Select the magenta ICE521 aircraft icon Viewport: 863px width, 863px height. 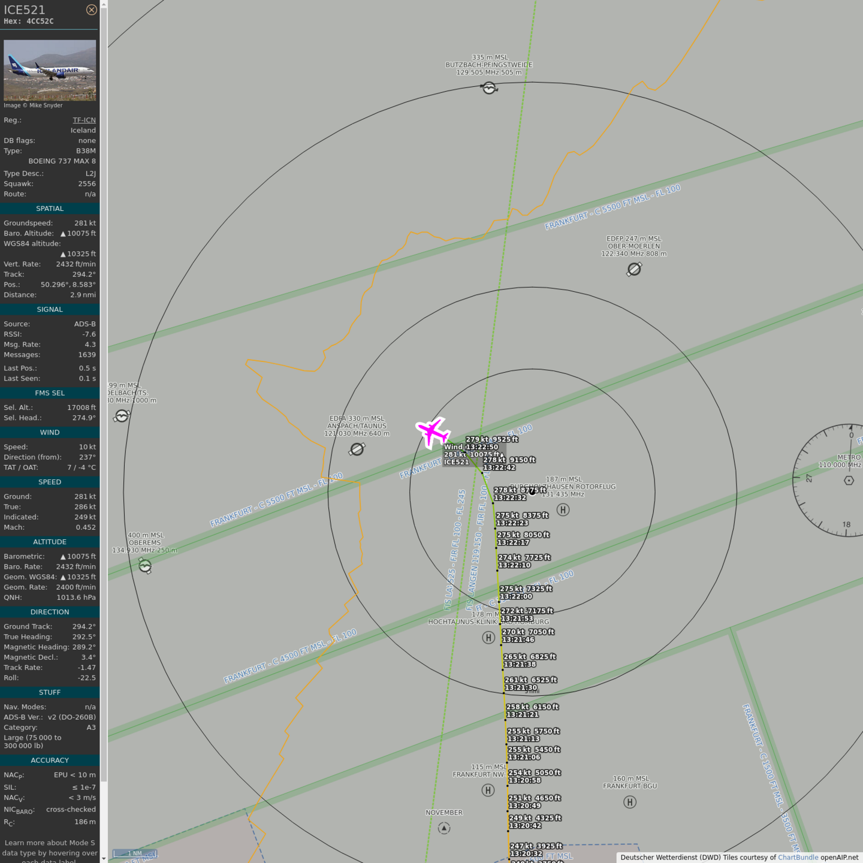tap(432, 431)
